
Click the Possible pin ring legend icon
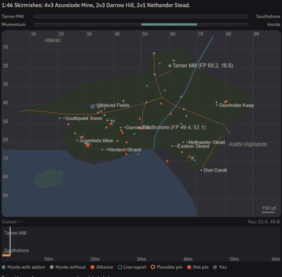pos(153,267)
